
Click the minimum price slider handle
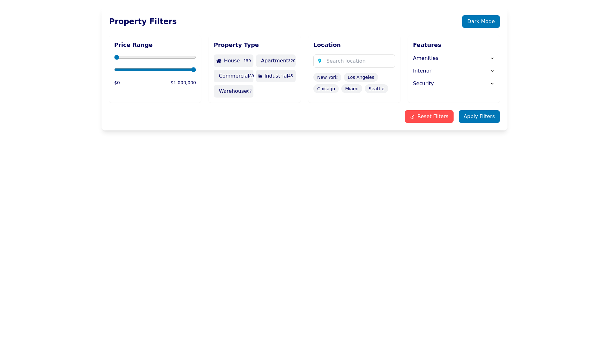117,57
